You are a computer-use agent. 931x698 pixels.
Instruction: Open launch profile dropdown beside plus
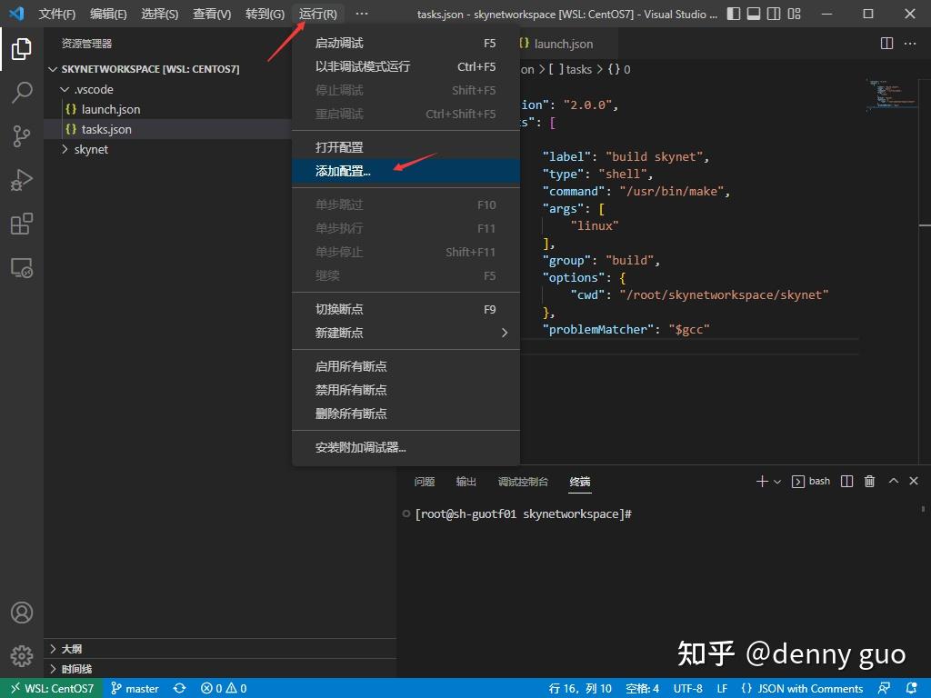click(776, 482)
